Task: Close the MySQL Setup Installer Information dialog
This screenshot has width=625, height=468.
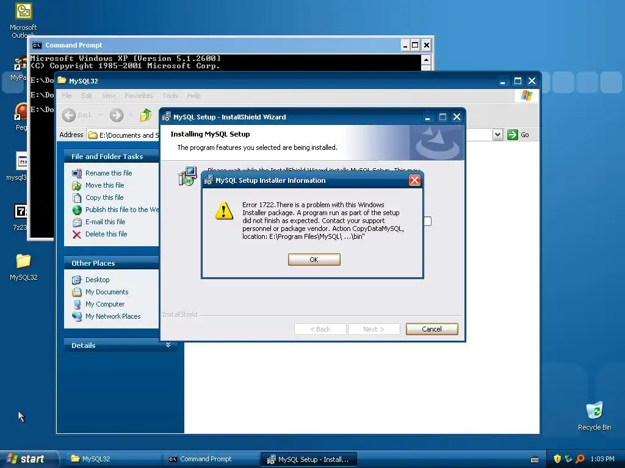Action: tap(414, 180)
